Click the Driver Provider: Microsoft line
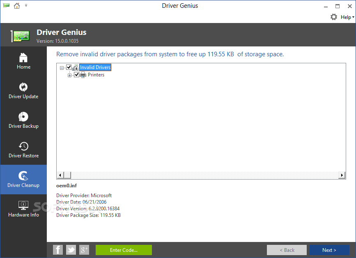This screenshot has height=258, width=356. (x=84, y=196)
